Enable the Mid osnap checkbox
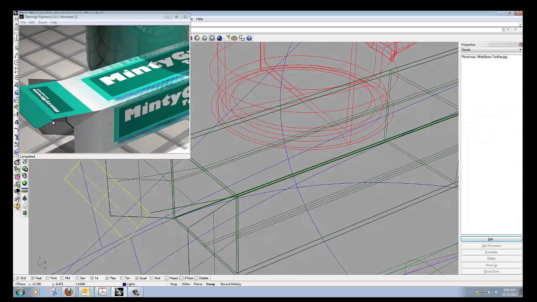Image resolution: width=537 pixels, height=302 pixels. point(62,278)
